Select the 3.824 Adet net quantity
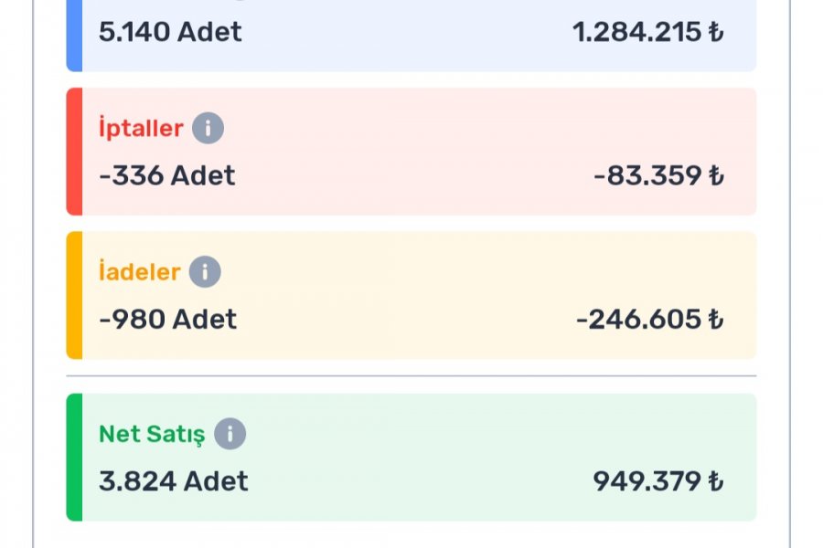The width and height of the screenshot is (823, 548). pos(173,481)
